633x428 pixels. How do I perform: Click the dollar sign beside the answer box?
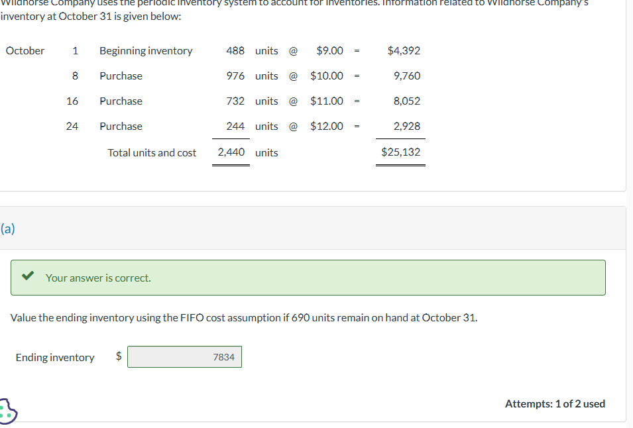point(118,356)
